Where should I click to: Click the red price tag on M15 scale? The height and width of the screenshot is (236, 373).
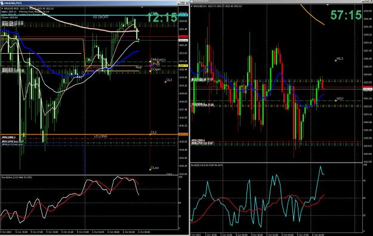click(183, 36)
